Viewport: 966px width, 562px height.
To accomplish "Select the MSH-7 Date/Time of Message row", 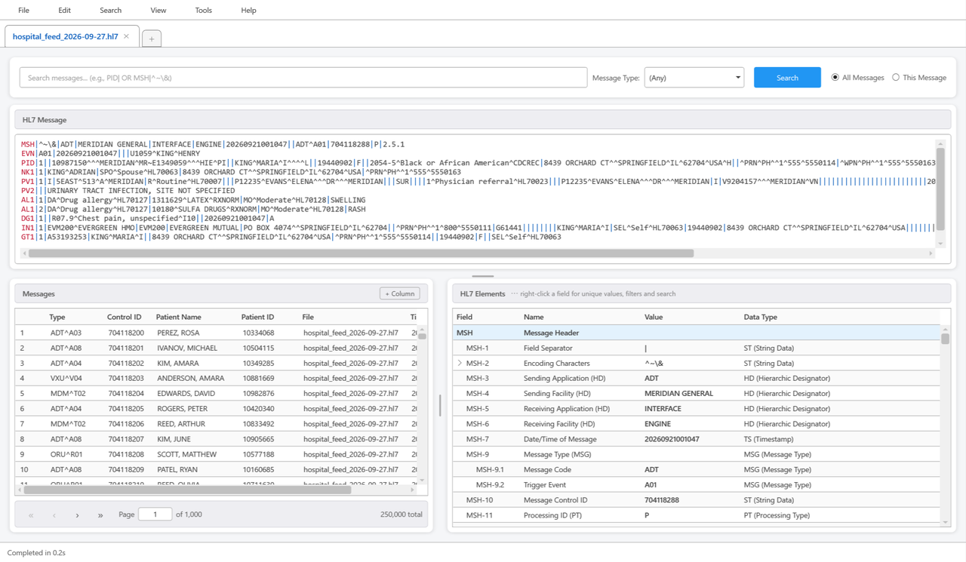I will coord(696,439).
